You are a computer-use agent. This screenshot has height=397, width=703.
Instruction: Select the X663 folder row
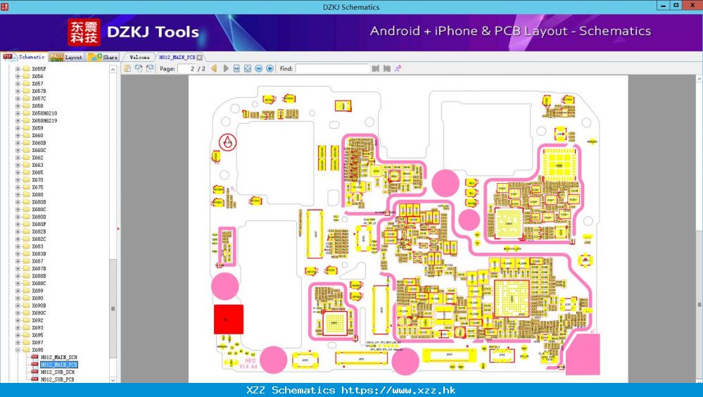pyautogui.click(x=38, y=165)
